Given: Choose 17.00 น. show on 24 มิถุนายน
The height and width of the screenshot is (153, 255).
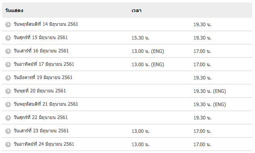Looking at the screenshot, I should point(202,145).
